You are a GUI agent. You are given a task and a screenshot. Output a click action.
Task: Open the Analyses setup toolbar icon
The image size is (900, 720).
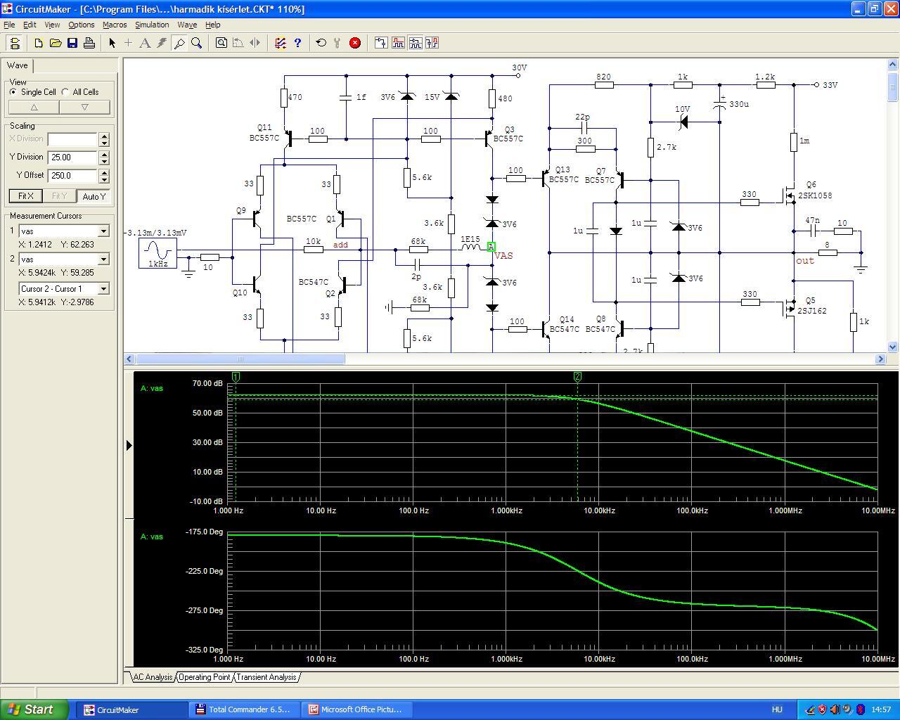(x=281, y=43)
